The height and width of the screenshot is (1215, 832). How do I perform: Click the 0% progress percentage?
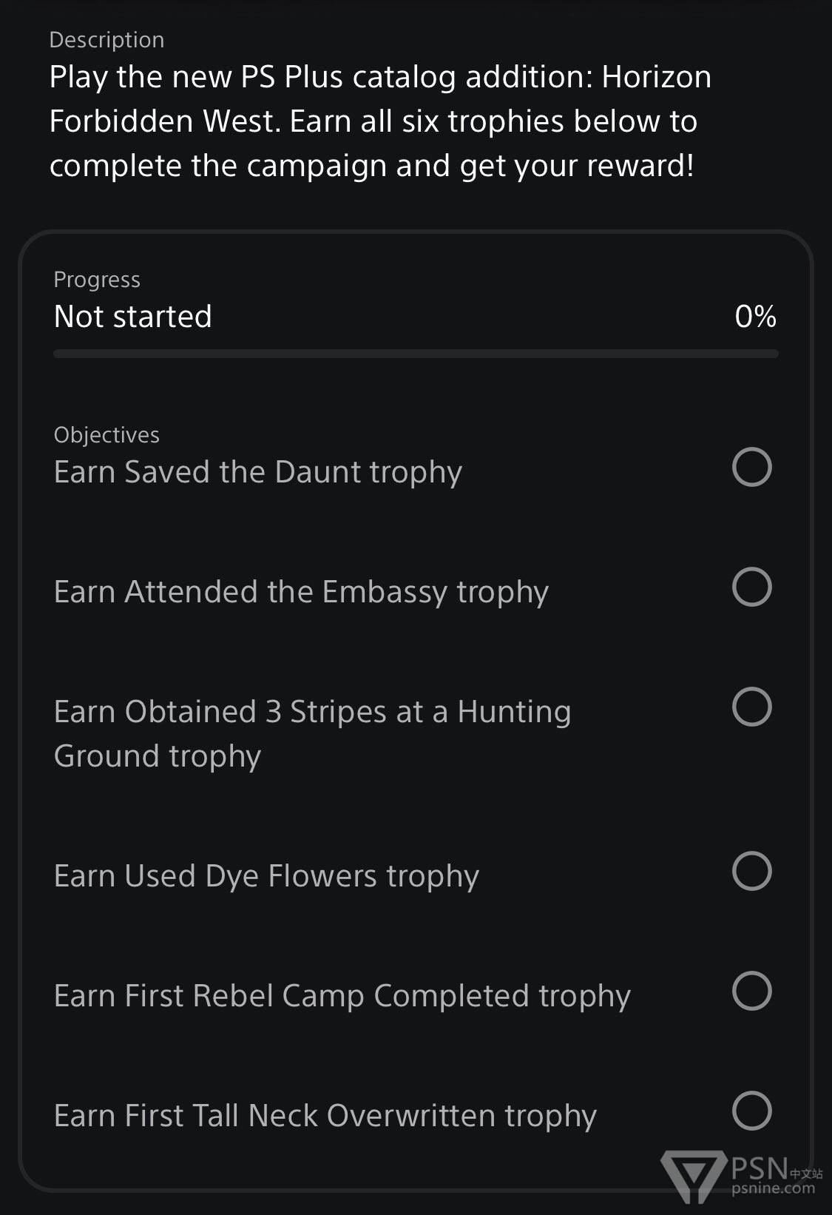pyautogui.click(x=755, y=317)
